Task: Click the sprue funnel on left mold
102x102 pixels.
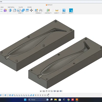Action: click(x=7, y=57)
